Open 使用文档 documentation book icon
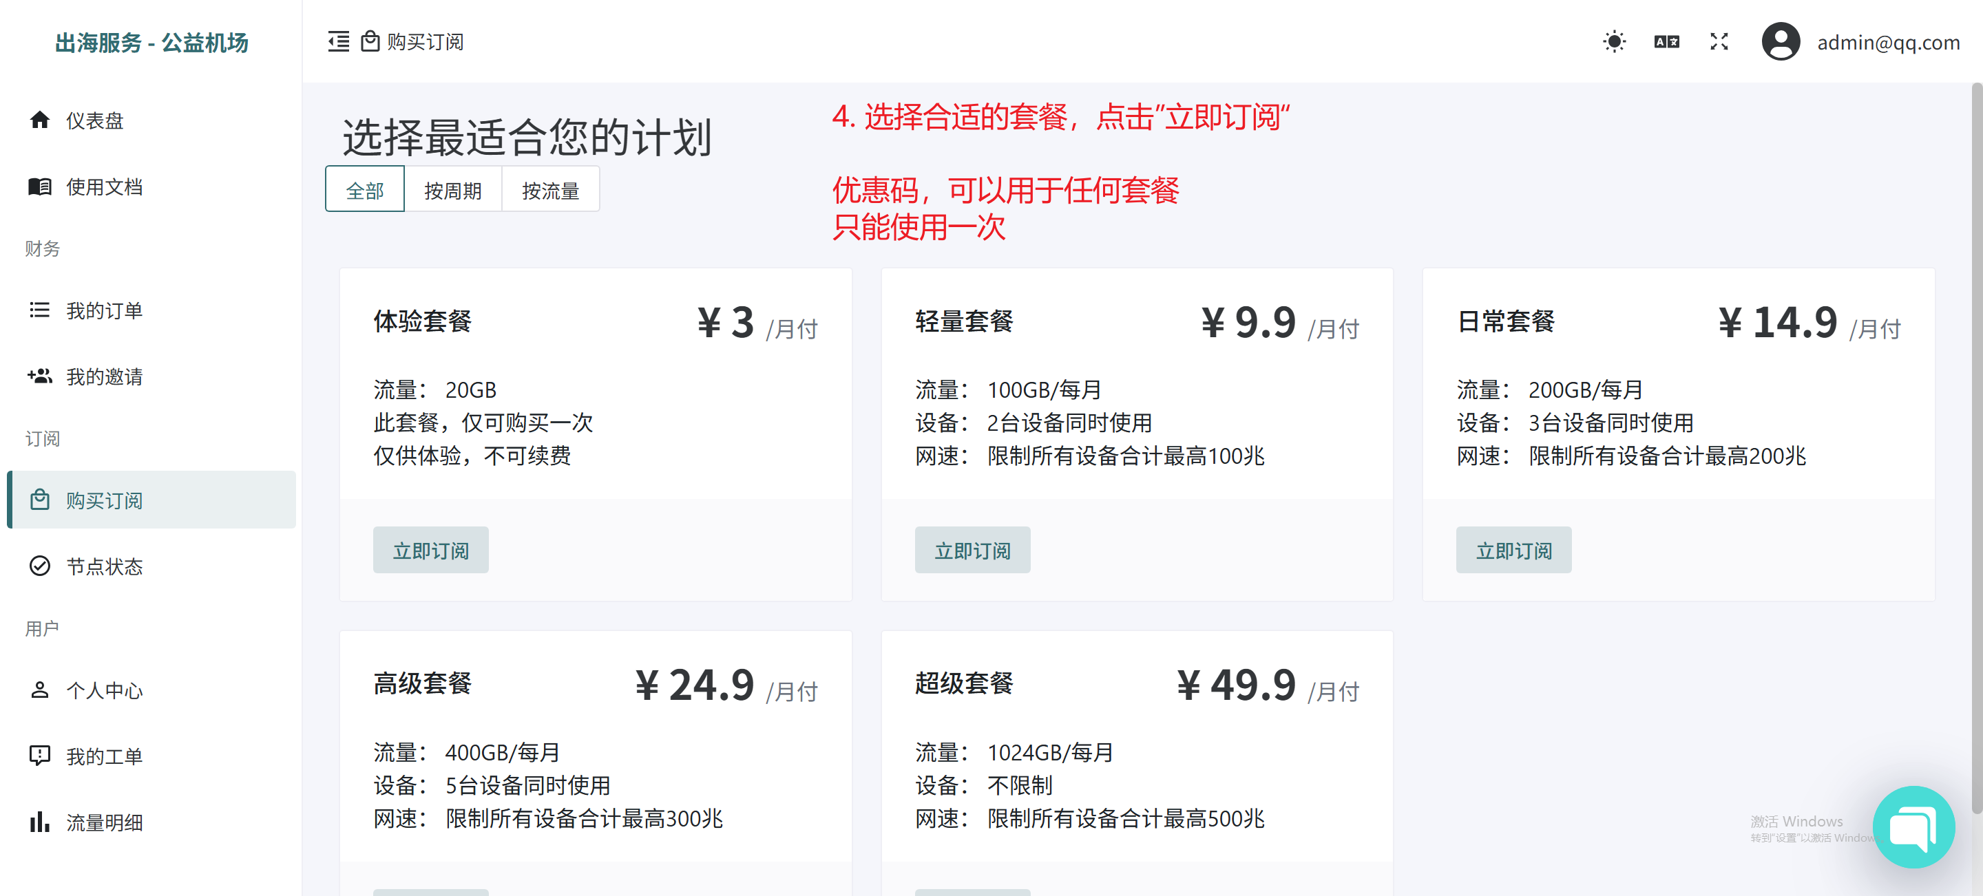This screenshot has height=896, width=1983. 40,186
